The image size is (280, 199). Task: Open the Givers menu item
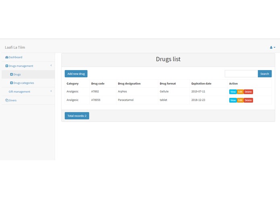pyautogui.click(x=12, y=100)
